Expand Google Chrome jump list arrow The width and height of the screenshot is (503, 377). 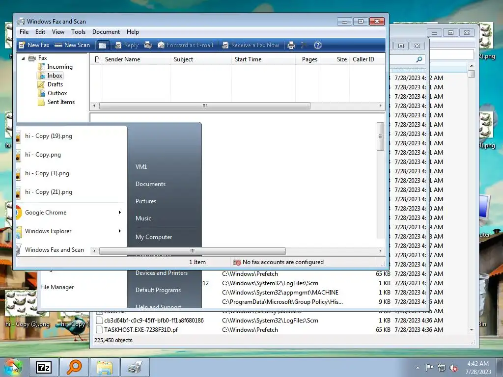pos(120,212)
